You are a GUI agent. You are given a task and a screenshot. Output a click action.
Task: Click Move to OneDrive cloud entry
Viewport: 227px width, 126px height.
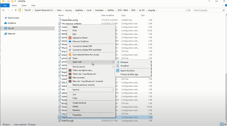coord(80,41)
